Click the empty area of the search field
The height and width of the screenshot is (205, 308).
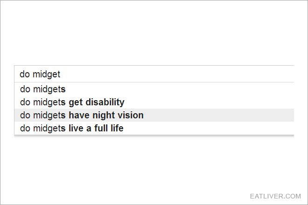click(x=177, y=74)
